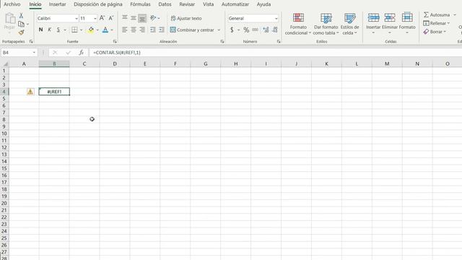The height and width of the screenshot is (260, 462).
Task: Click the Copy icon in clipboard group
Action: tap(21, 24)
